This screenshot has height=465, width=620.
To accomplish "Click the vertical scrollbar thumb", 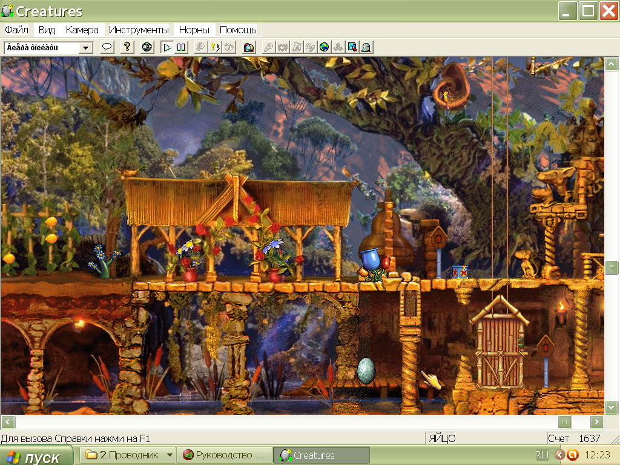I will 612,267.
